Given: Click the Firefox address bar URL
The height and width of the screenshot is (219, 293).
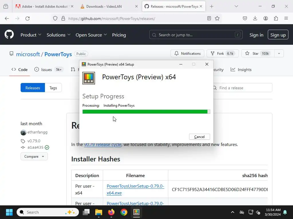Looking at the screenshot, I should [x=112, y=19].
